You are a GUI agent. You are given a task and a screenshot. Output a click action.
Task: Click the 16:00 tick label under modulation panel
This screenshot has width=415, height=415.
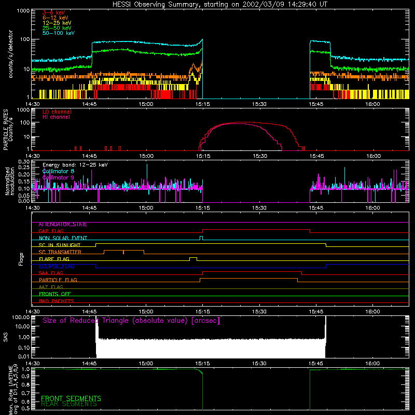pos(372,208)
